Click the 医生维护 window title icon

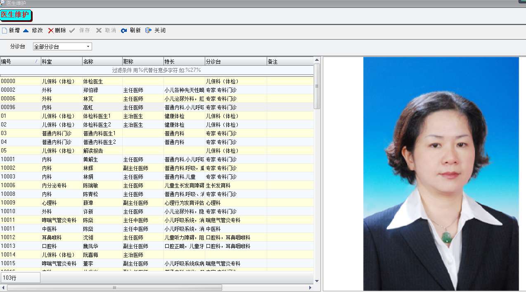tap(2, 3)
